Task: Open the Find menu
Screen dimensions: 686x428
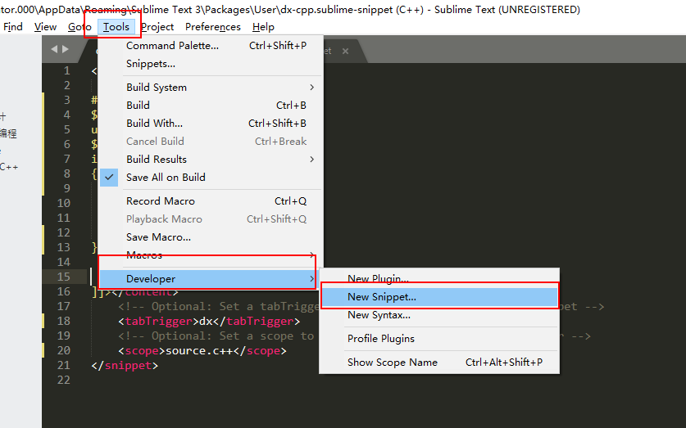Action: [12, 27]
